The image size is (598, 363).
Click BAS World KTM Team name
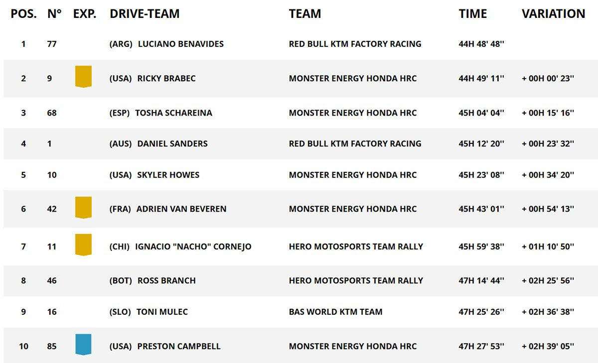[335, 312]
